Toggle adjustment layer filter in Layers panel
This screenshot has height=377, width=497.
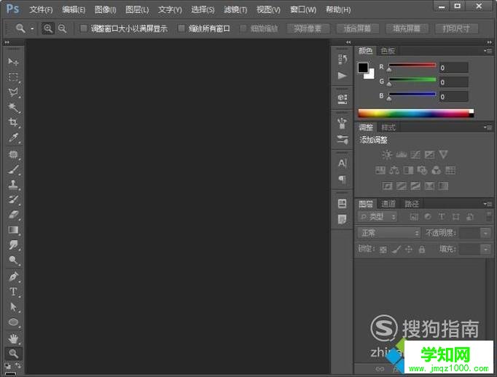[x=428, y=217]
